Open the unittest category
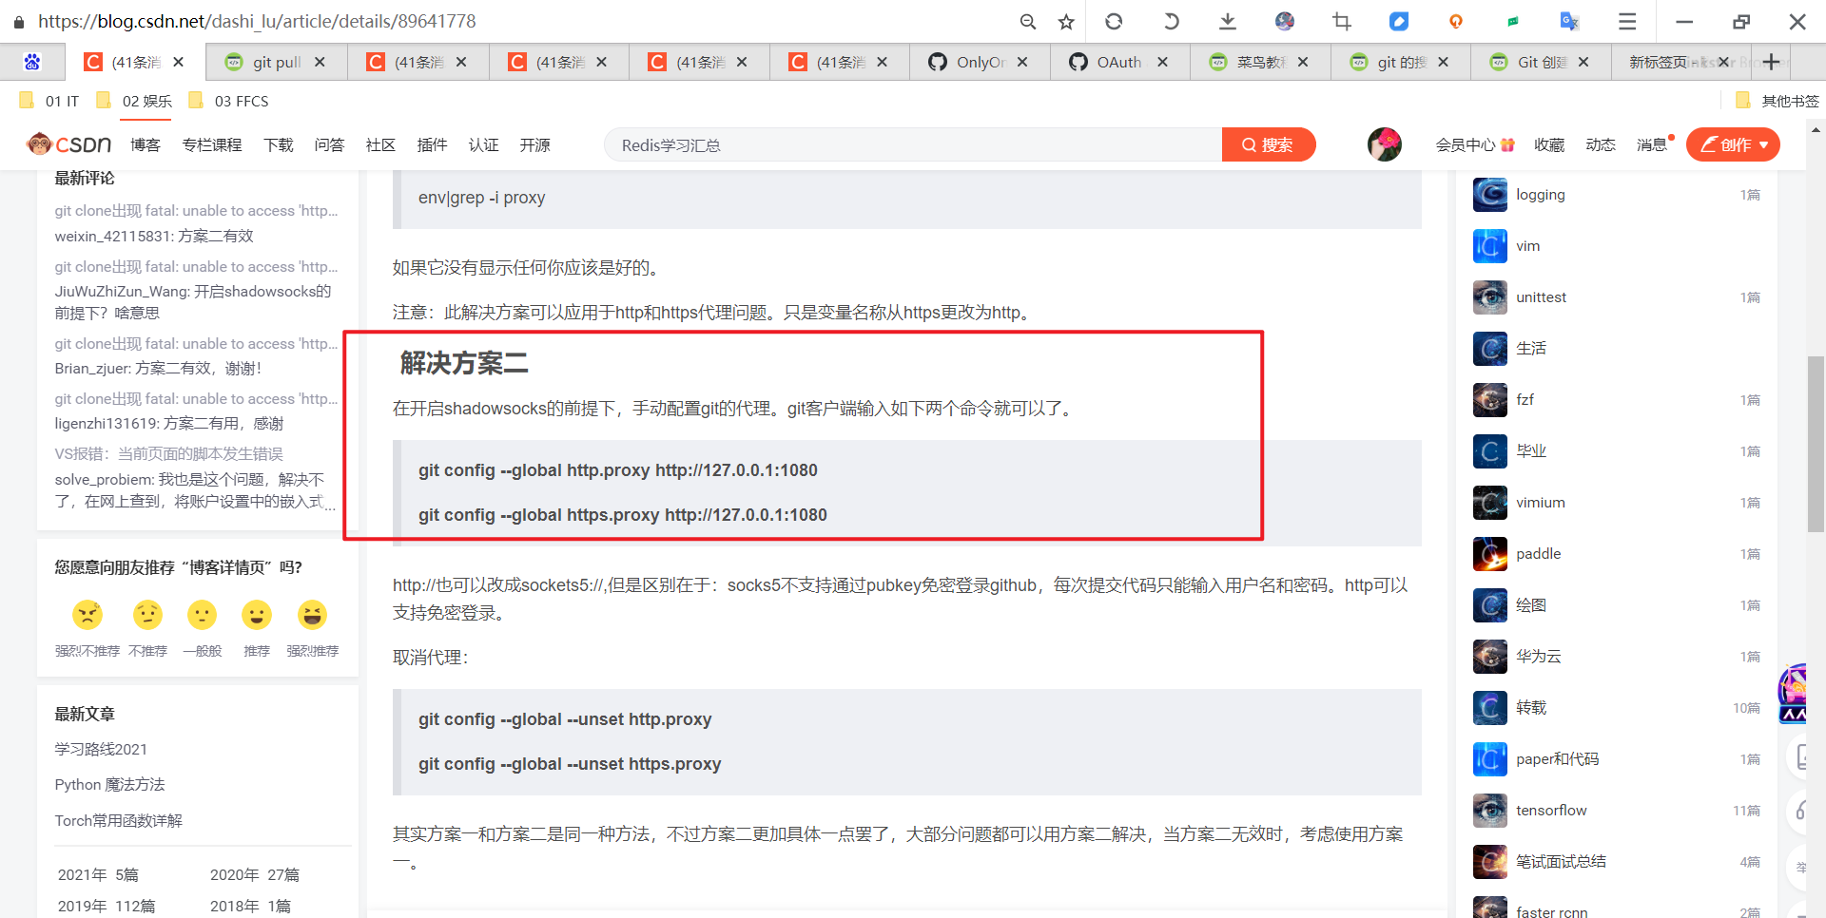 coord(1541,297)
